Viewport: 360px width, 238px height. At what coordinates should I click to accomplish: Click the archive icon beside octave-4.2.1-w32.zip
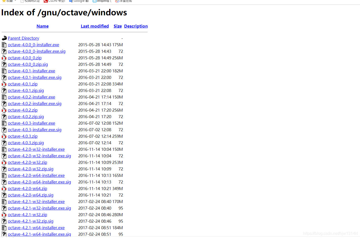[x=4, y=215]
